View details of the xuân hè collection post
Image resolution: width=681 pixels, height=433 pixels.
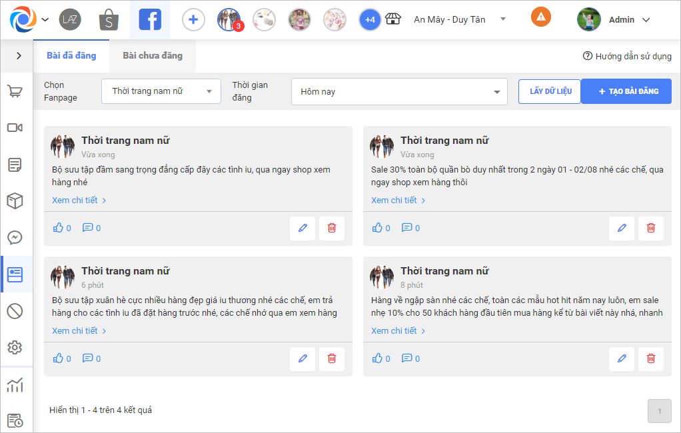(79, 331)
